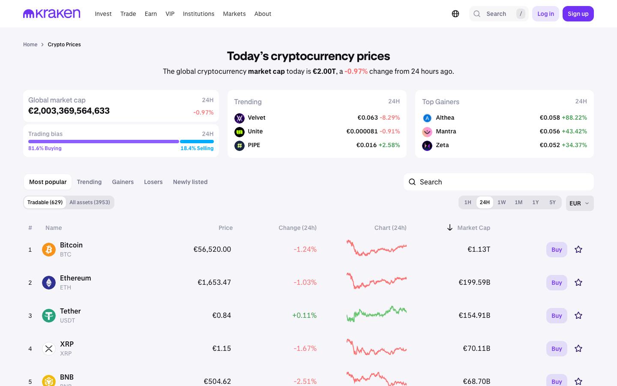Click the search magnifier icon

476,13
